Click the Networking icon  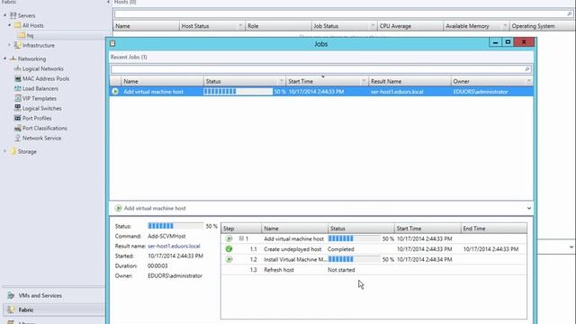(13, 58)
